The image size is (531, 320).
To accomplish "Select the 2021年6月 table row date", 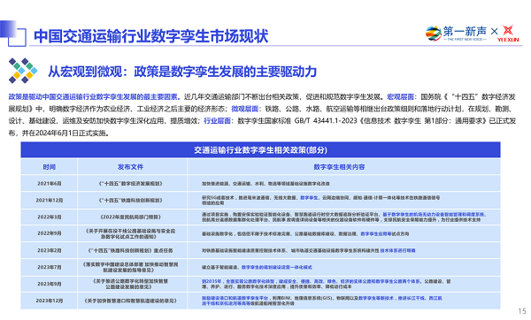I will pyautogui.click(x=50, y=183).
